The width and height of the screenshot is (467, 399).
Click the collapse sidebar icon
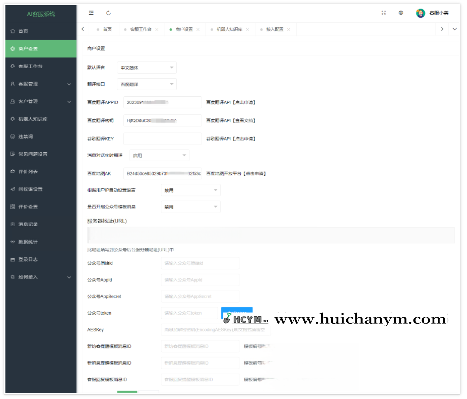[x=91, y=13]
